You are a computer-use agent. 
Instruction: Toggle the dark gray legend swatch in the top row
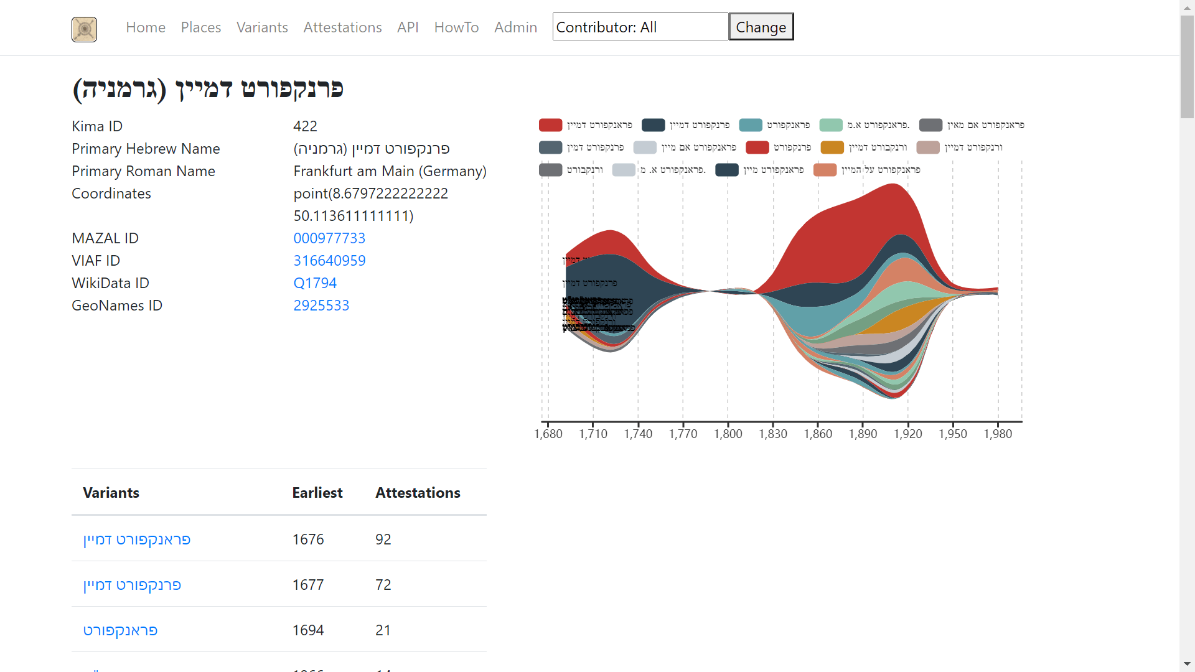pos(930,125)
